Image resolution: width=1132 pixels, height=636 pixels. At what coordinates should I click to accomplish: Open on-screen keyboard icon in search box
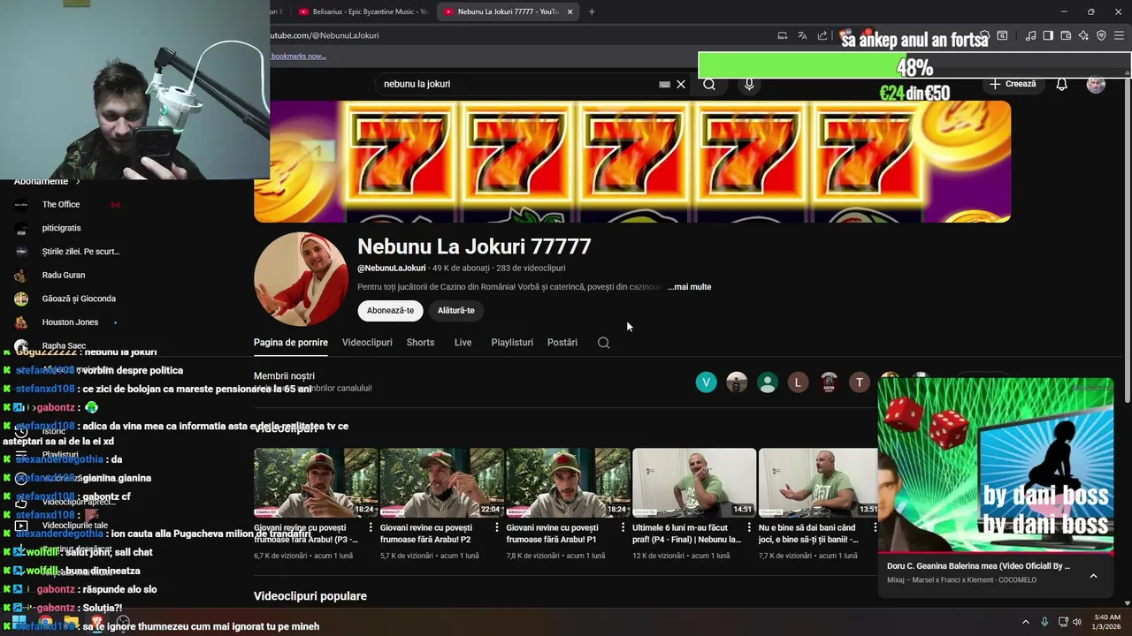(x=664, y=84)
